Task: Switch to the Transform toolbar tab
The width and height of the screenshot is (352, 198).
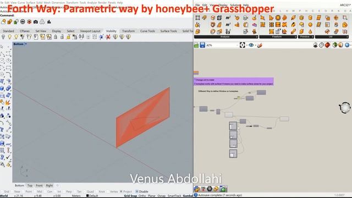Action: click(128, 31)
